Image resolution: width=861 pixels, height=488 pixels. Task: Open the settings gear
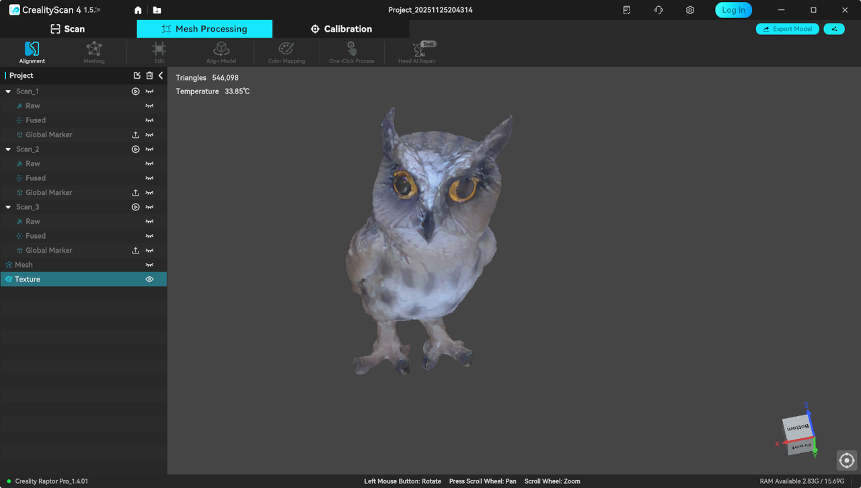coord(689,10)
